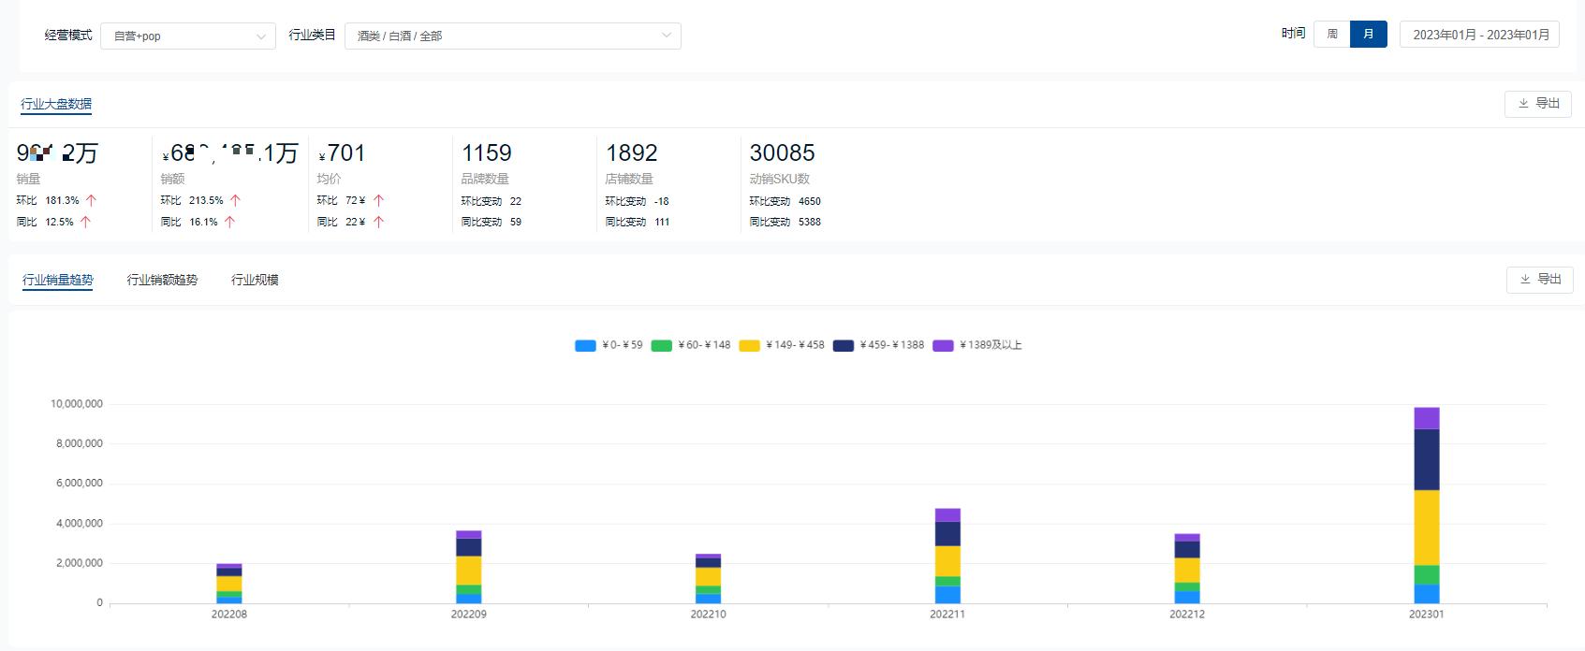Toggle ¥0-¥59 legend series visibility
The height and width of the screenshot is (651, 1585).
(x=609, y=345)
